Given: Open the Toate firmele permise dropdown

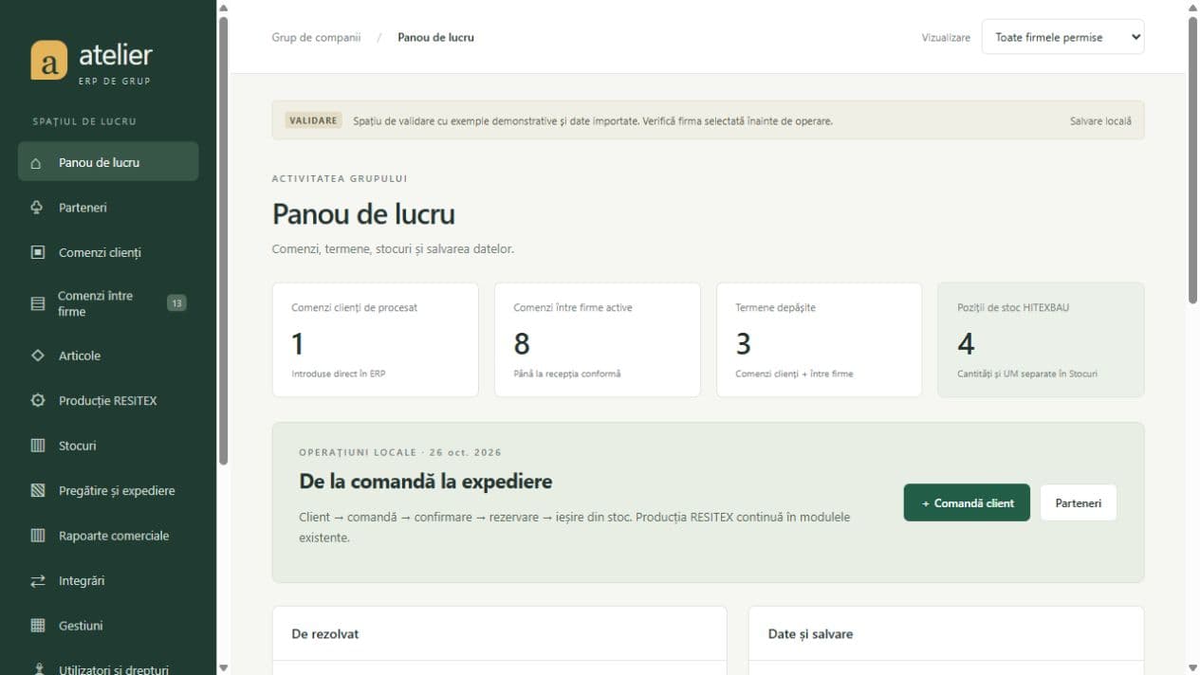Looking at the screenshot, I should pos(1062,37).
